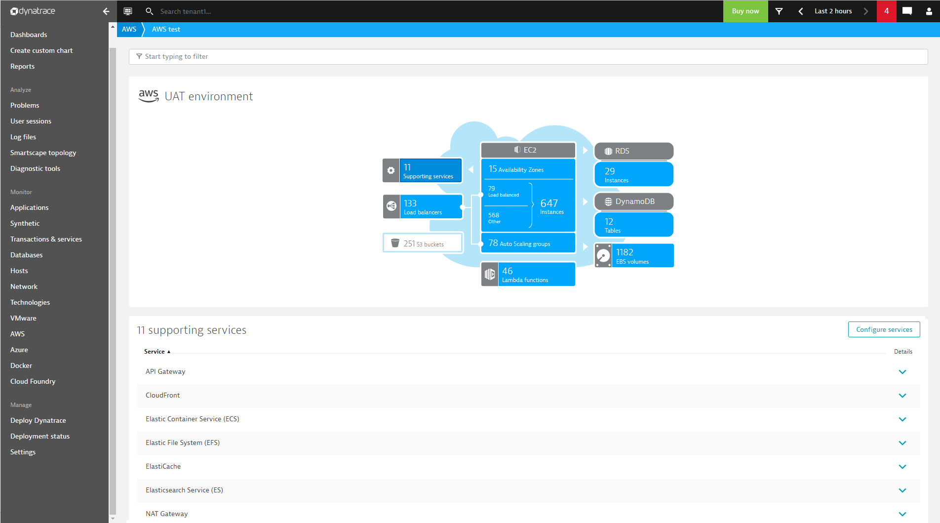Open the dashboard monitor icon in the top bar
The image size is (940, 523).
click(x=128, y=11)
